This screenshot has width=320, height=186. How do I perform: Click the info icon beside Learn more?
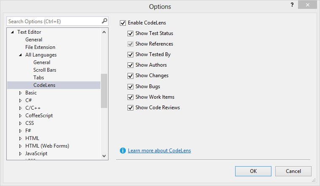(123, 151)
